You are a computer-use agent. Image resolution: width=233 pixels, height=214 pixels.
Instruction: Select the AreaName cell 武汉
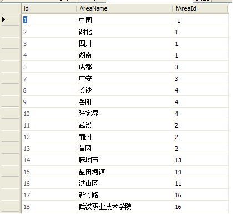[x=125, y=125]
